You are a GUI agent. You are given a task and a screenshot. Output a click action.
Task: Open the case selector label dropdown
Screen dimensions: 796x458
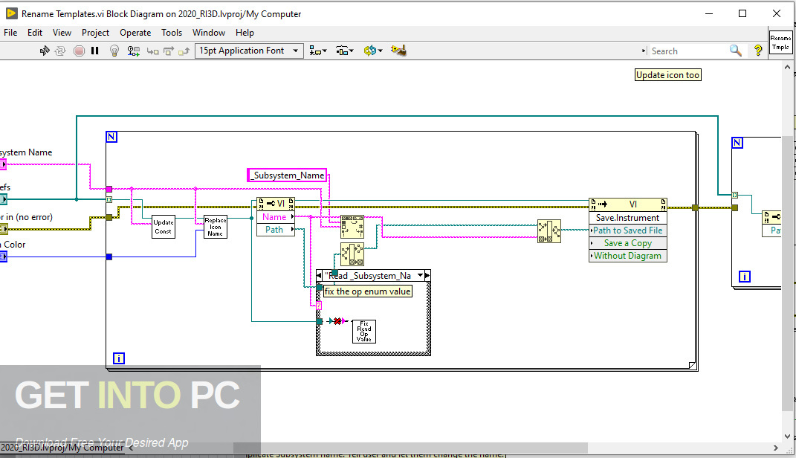[420, 275]
